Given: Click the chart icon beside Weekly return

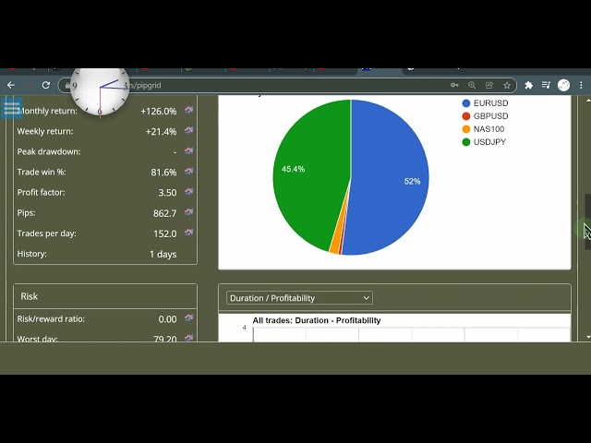Looking at the screenshot, I should [188, 131].
